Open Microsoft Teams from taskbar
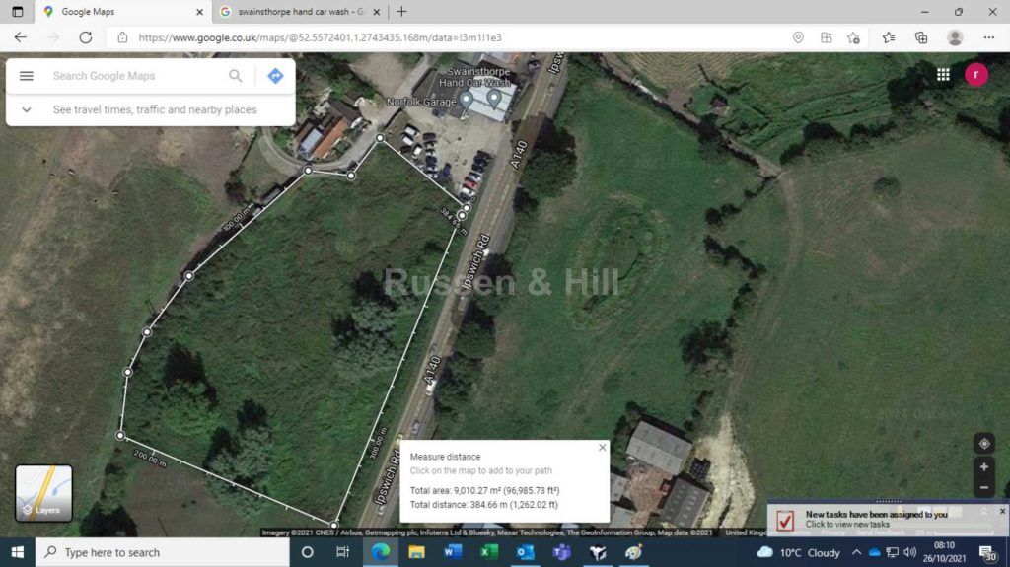 click(x=561, y=552)
